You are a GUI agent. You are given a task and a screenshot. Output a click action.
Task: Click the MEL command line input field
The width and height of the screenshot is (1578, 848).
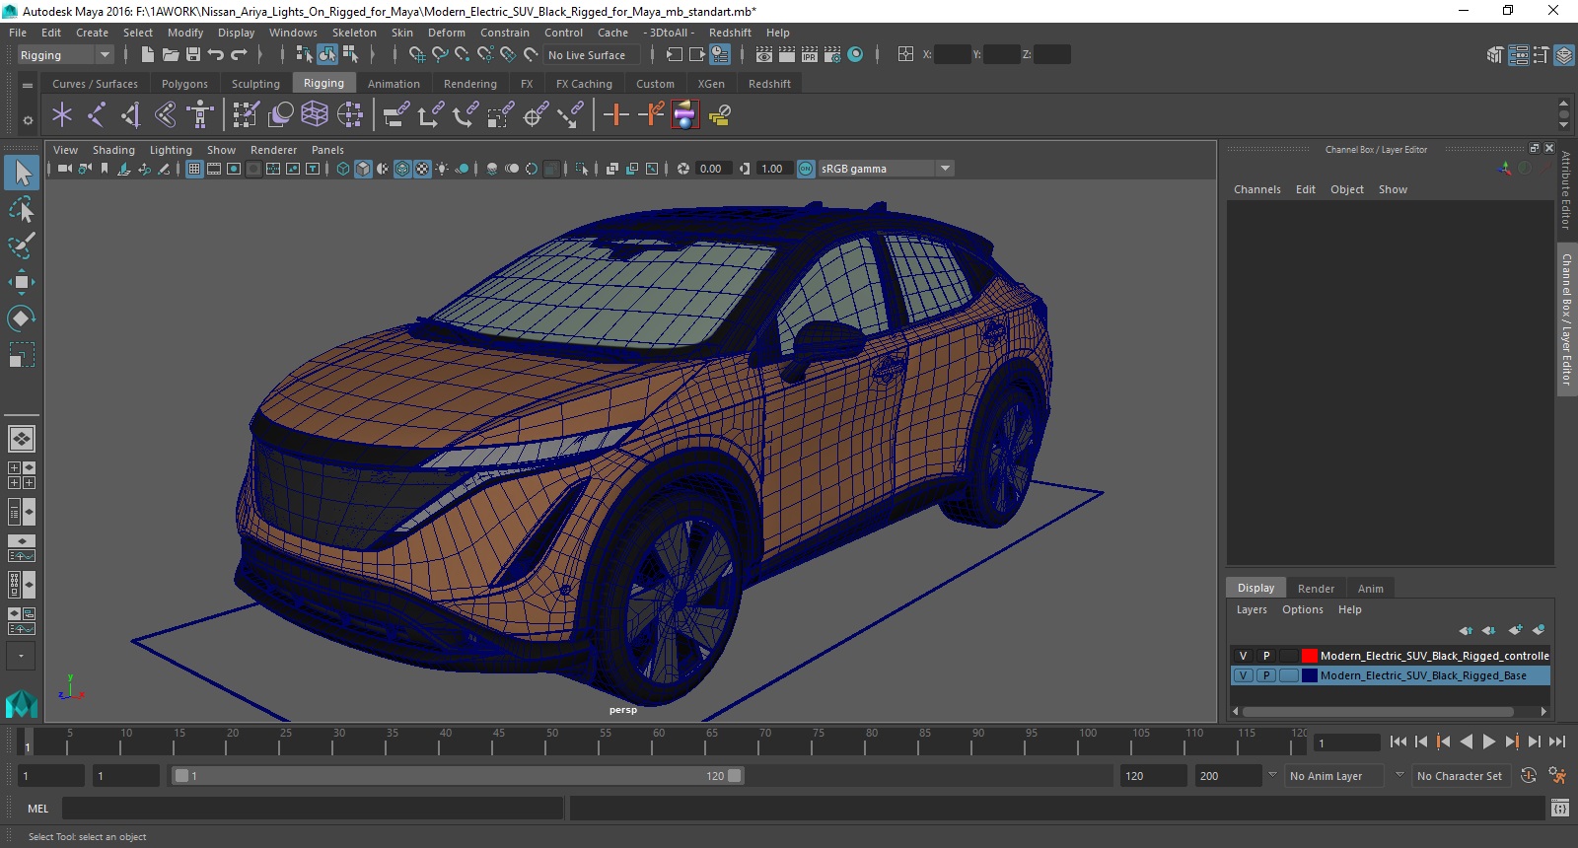(312, 809)
